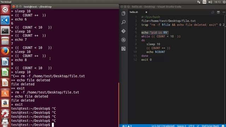Open the Search view in VS Code

coord(123,22)
